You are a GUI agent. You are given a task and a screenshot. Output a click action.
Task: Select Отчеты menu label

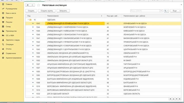coord(9,49)
